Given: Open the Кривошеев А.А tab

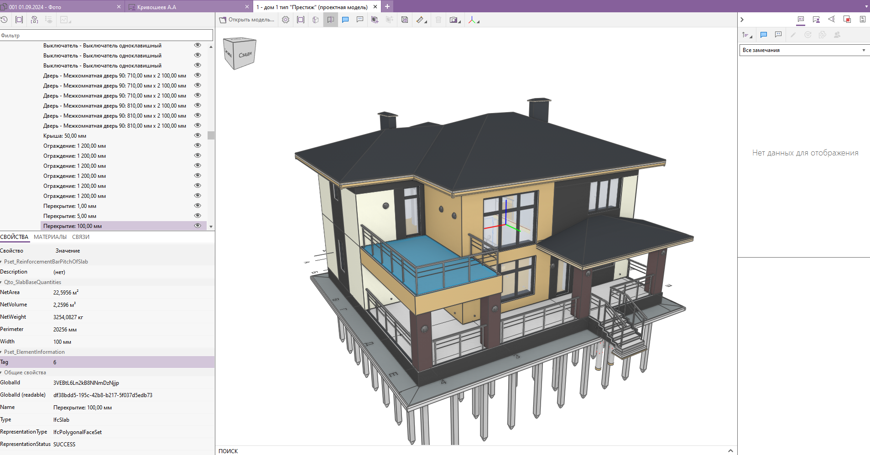Looking at the screenshot, I should pyautogui.click(x=156, y=7).
